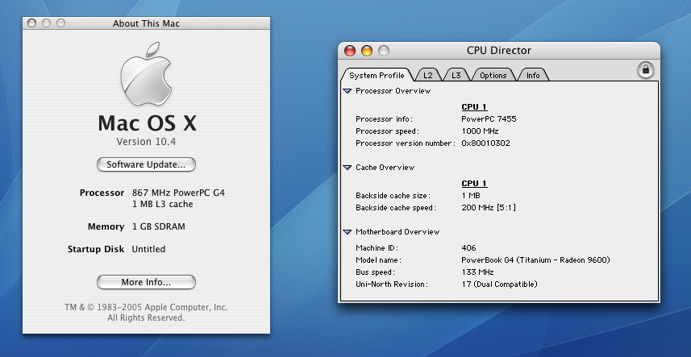Image resolution: width=691 pixels, height=357 pixels.
Task: Click the Processor label in About This Mac
Action: [x=102, y=193]
